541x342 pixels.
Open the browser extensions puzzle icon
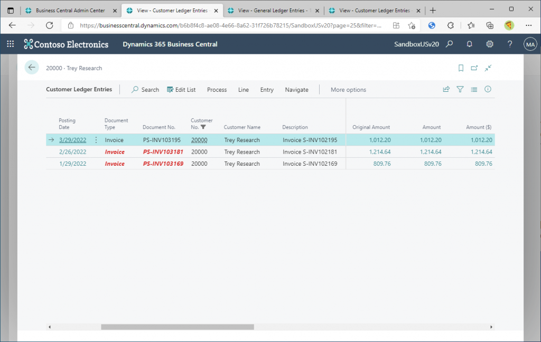[450, 25]
